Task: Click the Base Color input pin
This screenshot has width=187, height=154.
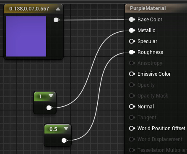Action: (132, 20)
